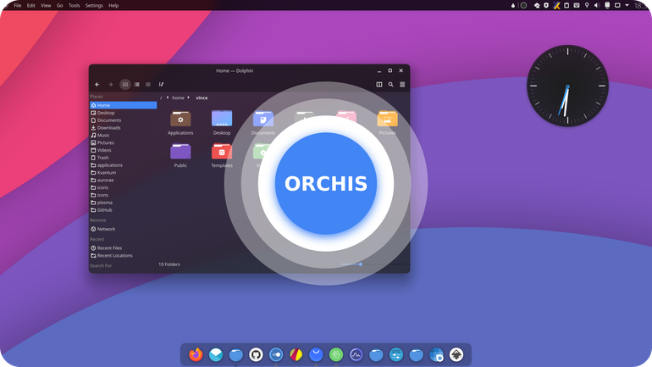
Task: Select Home in the Places panel
Action: click(x=123, y=105)
